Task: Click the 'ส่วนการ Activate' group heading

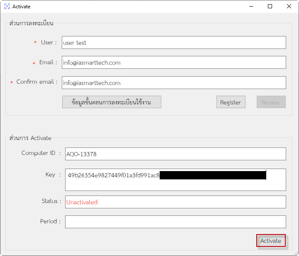Action: [x=30, y=138]
